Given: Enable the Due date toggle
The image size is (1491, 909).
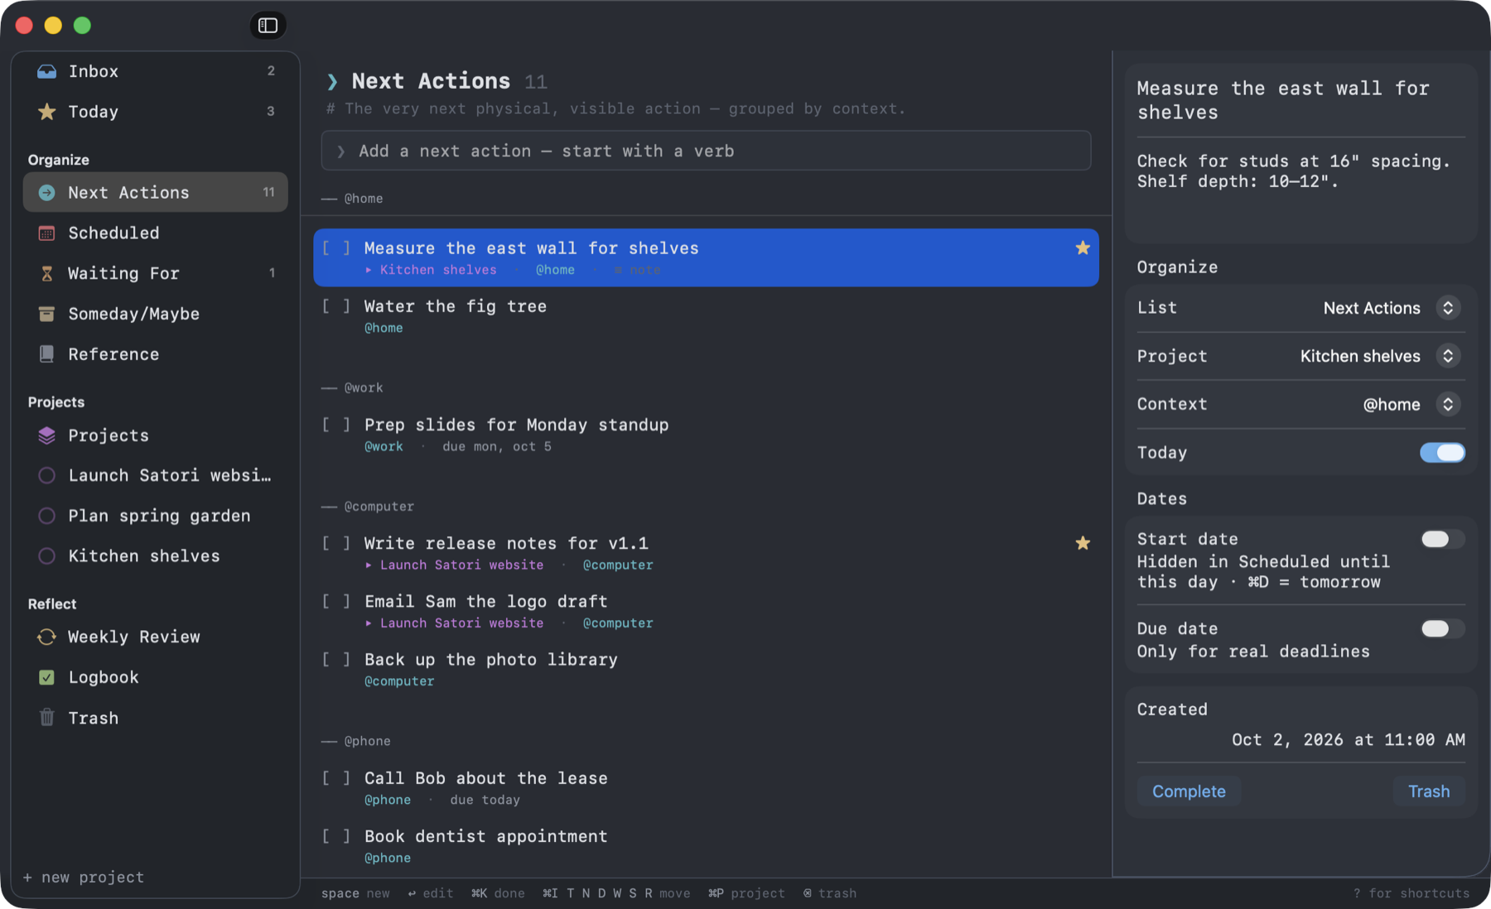Looking at the screenshot, I should pos(1442,629).
